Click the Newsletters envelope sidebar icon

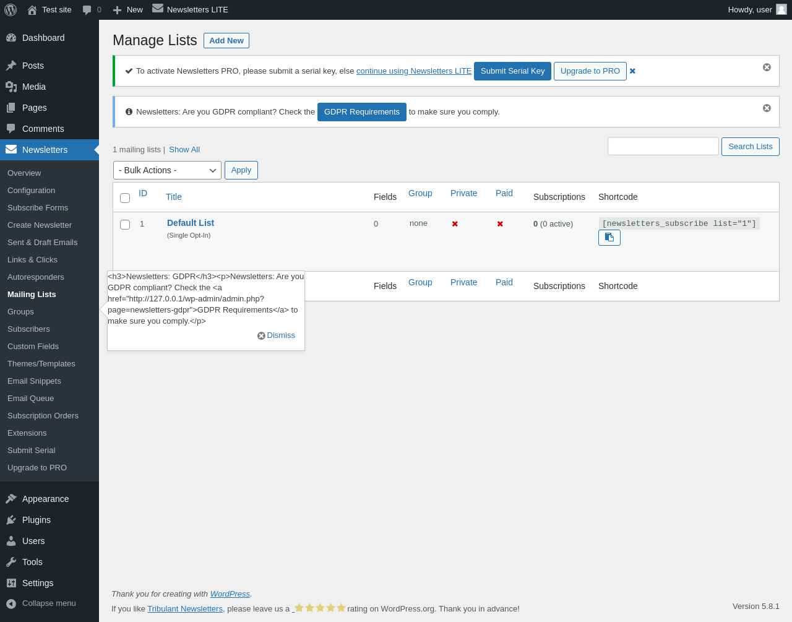[11, 149]
